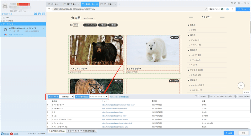The width and height of the screenshot is (251, 136).
Task: Click the クリア trash button
Action: pos(211,96)
